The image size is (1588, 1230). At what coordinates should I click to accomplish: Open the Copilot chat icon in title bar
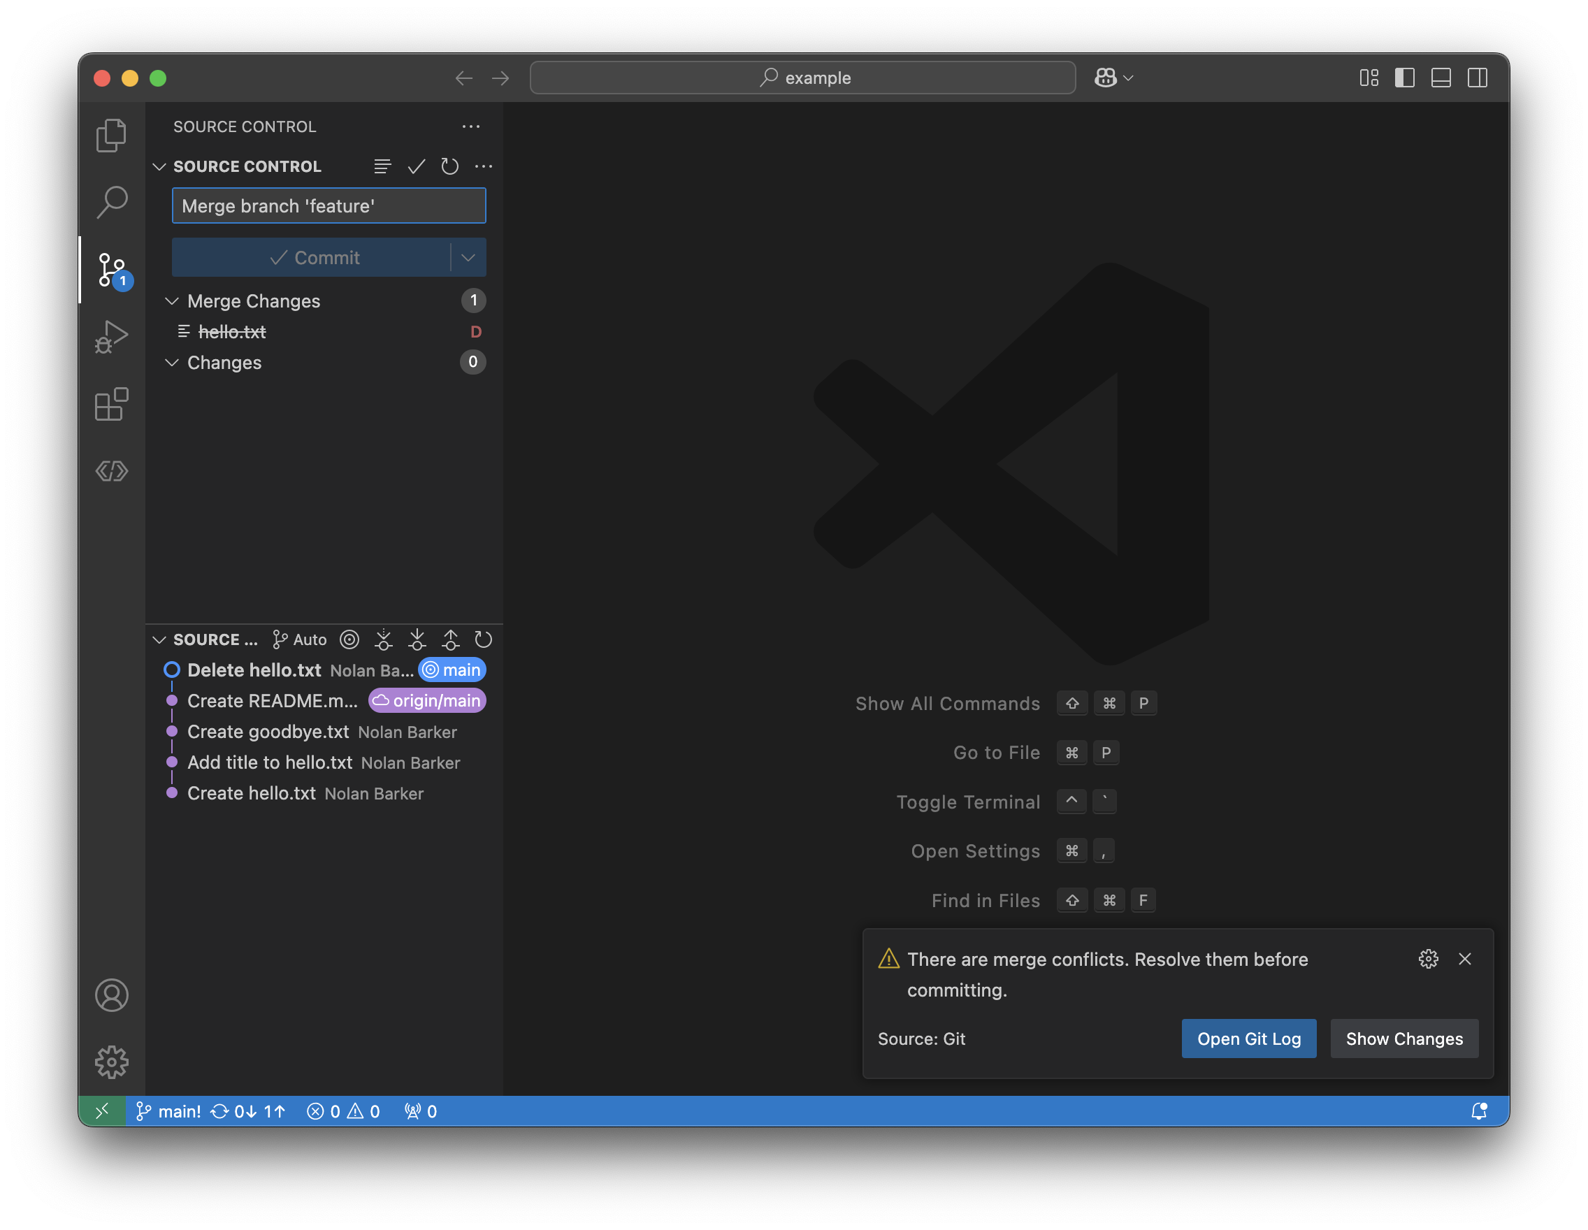(1105, 78)
